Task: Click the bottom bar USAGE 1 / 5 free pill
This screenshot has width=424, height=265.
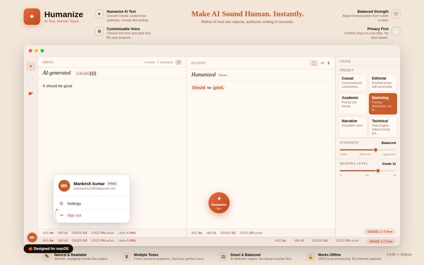Action: click(381, 241)
